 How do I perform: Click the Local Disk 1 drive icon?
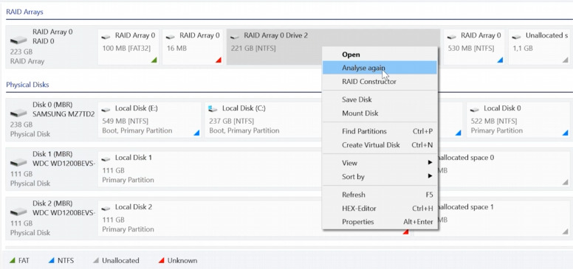[106, 159]
